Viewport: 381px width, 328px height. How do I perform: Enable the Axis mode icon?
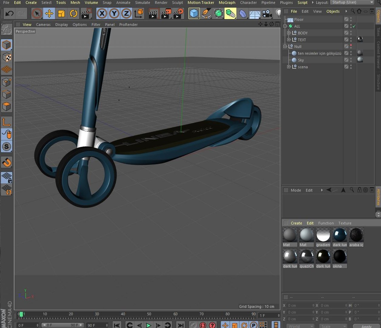[x=7, y=122]
